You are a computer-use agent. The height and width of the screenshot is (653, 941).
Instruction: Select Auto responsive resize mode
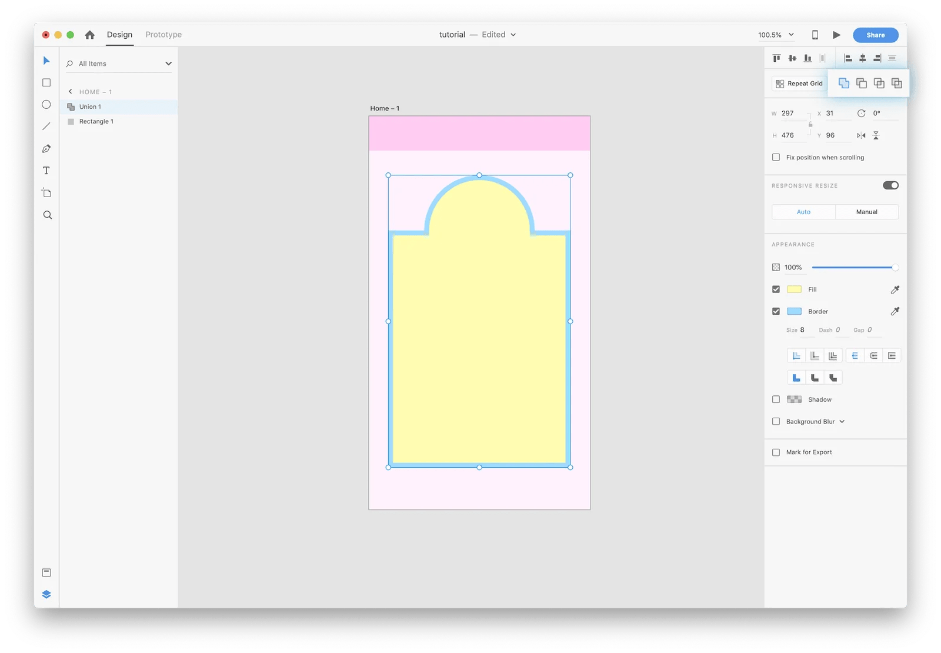(x=803, y=212)
